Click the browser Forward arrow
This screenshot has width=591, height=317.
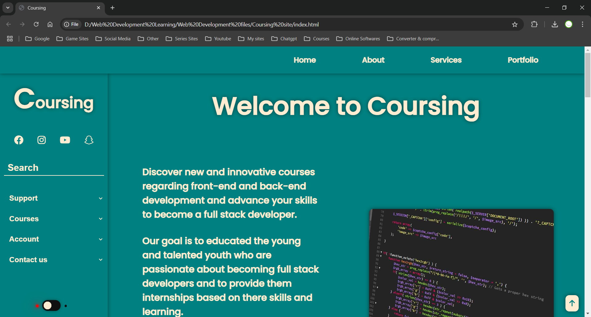tap(22, 24)
